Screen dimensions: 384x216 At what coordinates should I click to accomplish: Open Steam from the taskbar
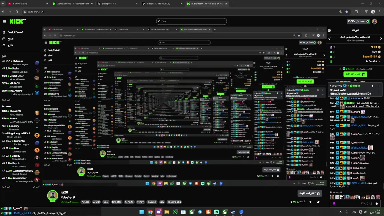coord(233,212)
